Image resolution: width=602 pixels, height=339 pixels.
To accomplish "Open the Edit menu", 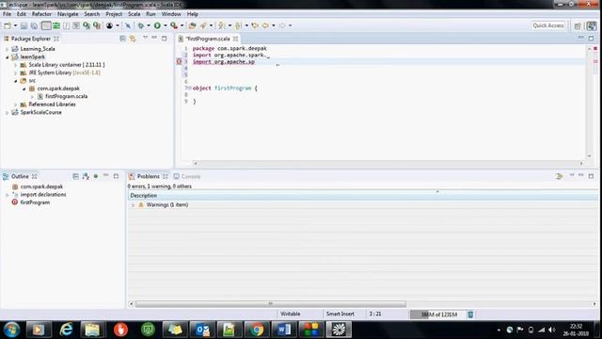I will pyautogui.click(x=21, y=14).
